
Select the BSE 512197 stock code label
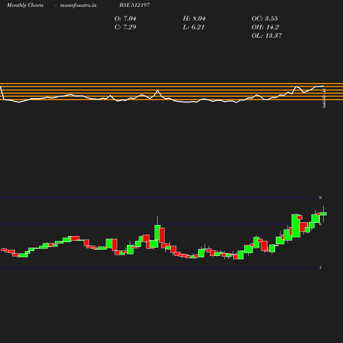pyautogui.click(x=134, y=5)
